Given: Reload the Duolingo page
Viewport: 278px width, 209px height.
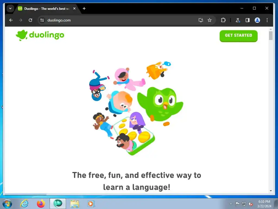Looking at the screenshot, I should tap(30, 20).
